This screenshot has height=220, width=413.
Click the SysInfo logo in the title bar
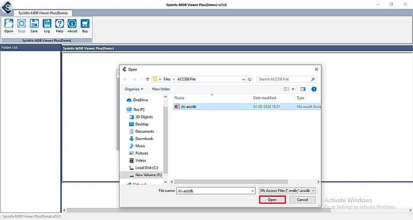pyautogui.click(x=7, y=7)
